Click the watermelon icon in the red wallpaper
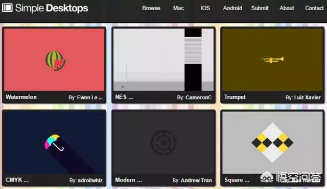The image size is (327, 189). pos(55,61)
